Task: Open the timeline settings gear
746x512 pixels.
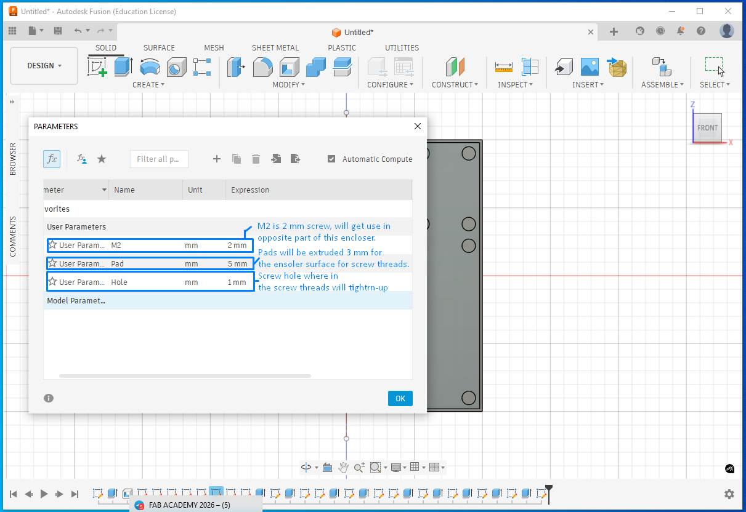Action: point(729,494)
